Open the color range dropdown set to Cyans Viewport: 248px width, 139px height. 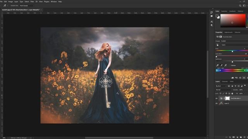click(234, 45)
